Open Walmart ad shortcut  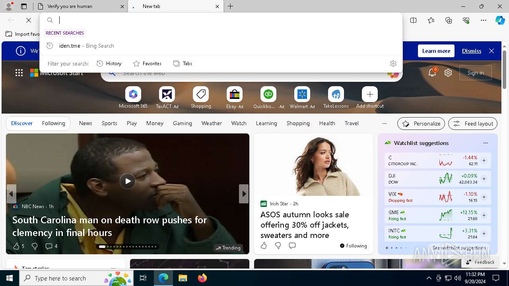click(x=302, y=98)
